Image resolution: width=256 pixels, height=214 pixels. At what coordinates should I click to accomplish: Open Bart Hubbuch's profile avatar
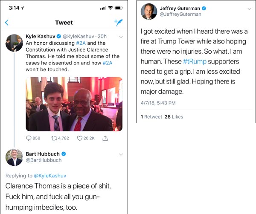click(x=14, y=157)
